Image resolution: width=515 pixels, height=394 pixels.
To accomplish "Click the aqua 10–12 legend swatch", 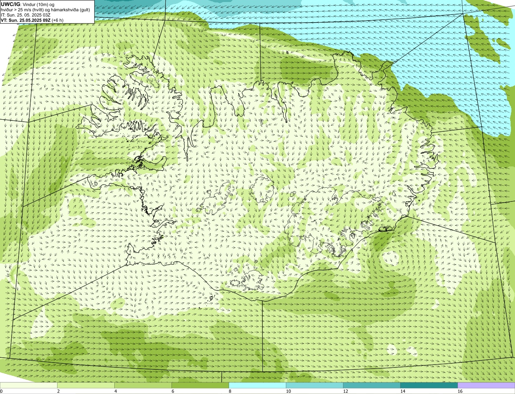I will (315, 386).
